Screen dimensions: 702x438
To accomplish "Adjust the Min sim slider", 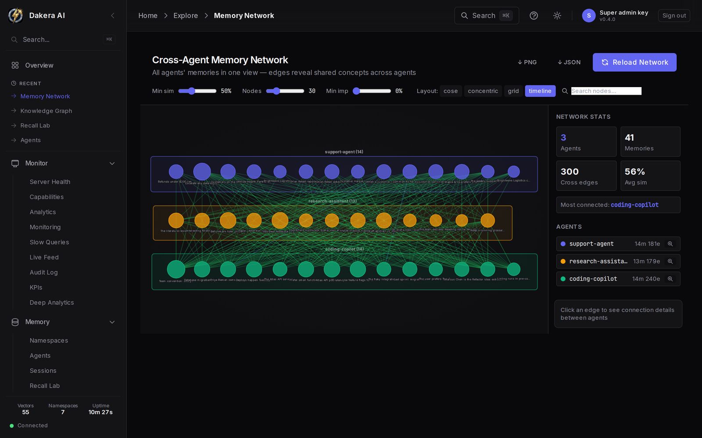I will (x=197, y=91).
